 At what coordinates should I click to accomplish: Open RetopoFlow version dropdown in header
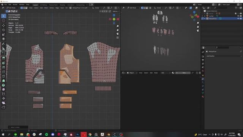click(x=80, y=8)
